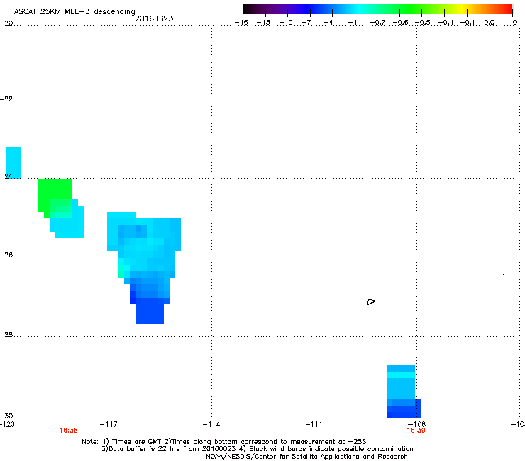Click the -28 latitude axis label
The width and height of the screenshot is (525, 461).
click(6, 335)
